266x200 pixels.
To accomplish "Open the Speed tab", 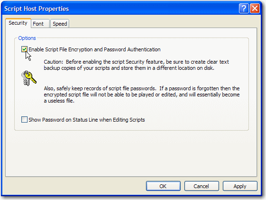I will (x=60, y=24).
